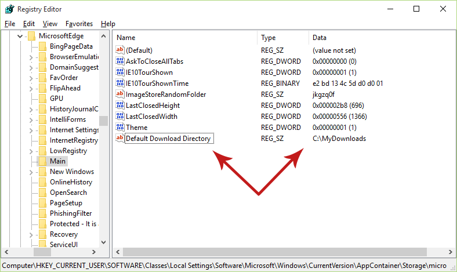The height and width of the screenshot is (272, 457).
Task: Expand the LowRegistry key
Action: coord(31,151)
